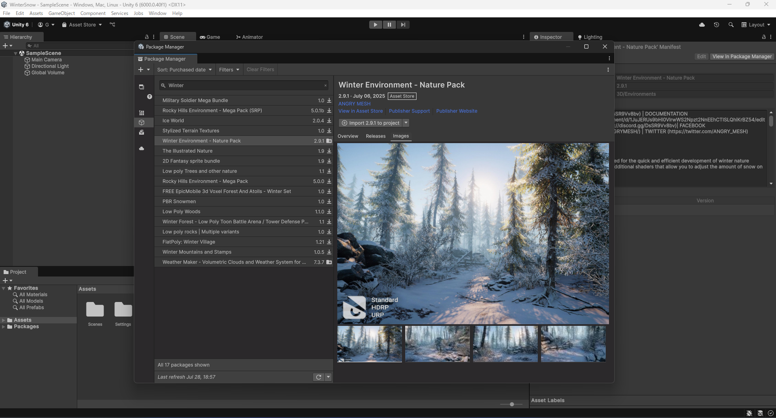Viewport: 776px width, 418px height.
Task: Open the Undo History clock icon
Action: 717,25
